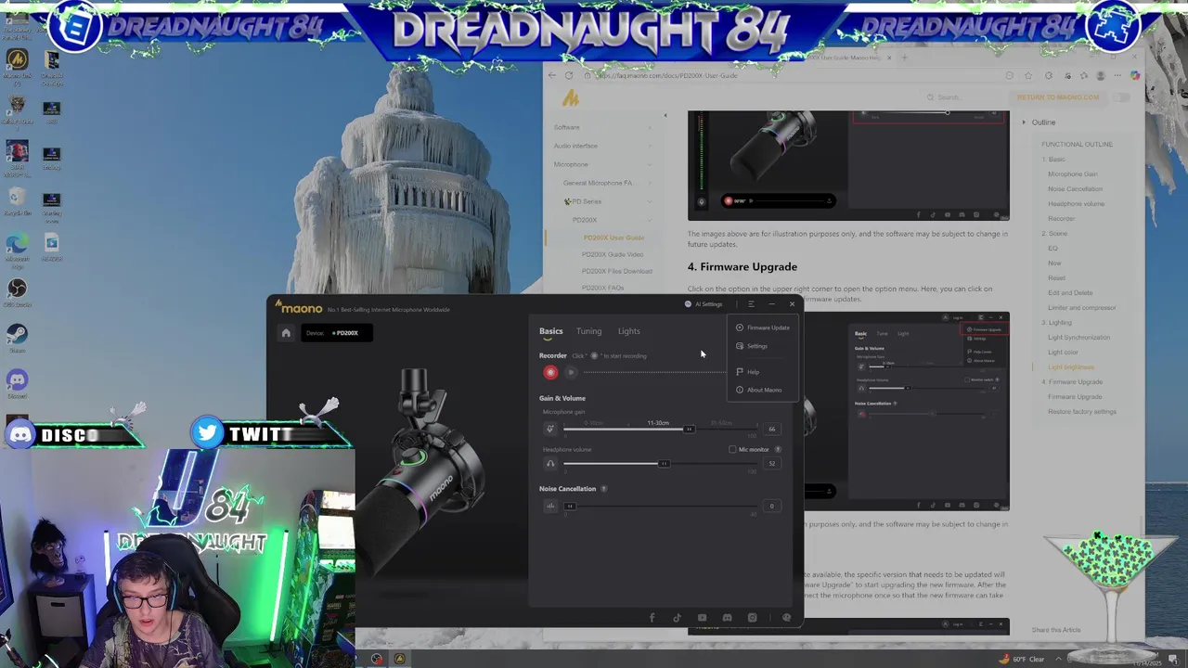
Task: Click the noise cancellation bars icon
Action: pos(549,506)
